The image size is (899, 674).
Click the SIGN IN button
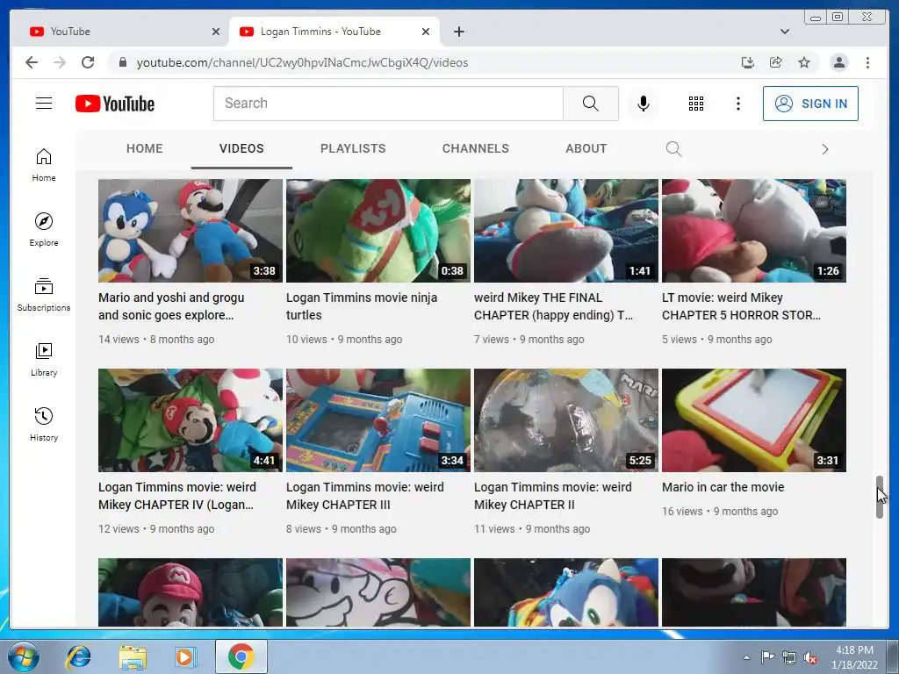coord(810,104)
